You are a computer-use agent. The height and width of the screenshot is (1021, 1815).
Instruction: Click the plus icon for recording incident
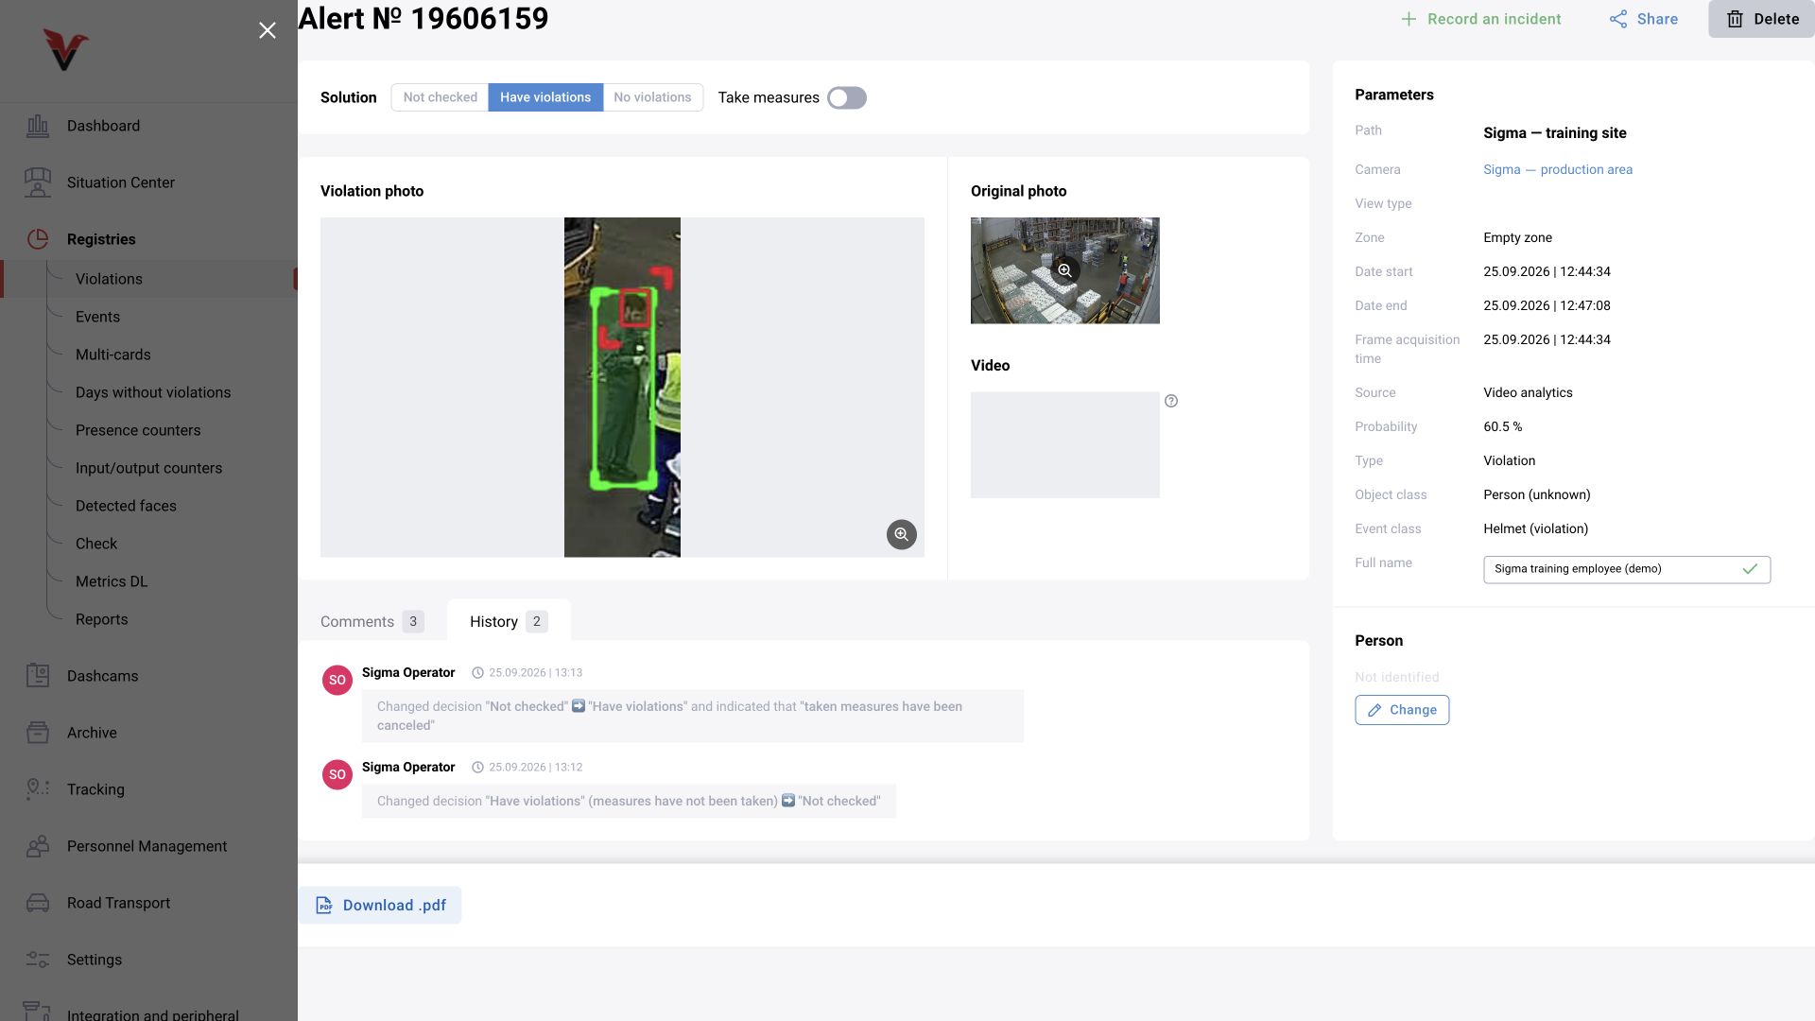(x=1409, y=19)
